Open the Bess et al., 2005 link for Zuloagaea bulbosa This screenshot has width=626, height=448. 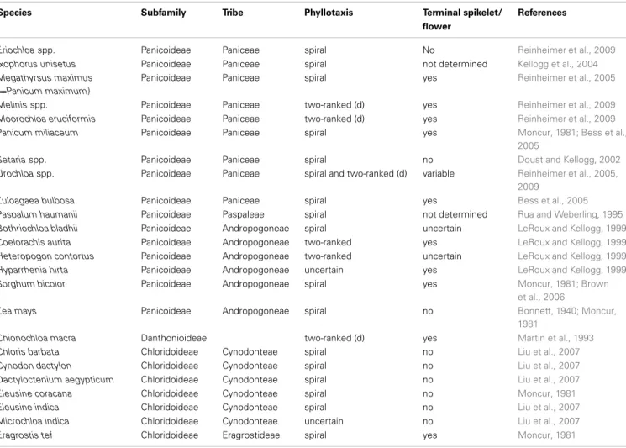(553, 200)
